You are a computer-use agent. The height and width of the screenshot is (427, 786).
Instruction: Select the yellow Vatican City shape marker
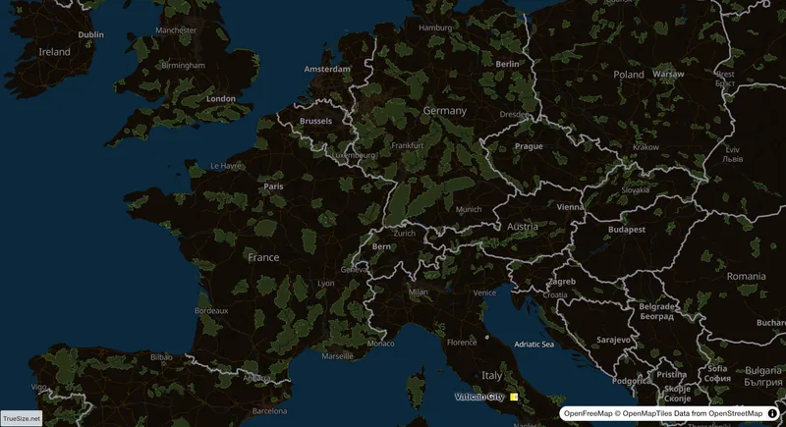[514, 397]
